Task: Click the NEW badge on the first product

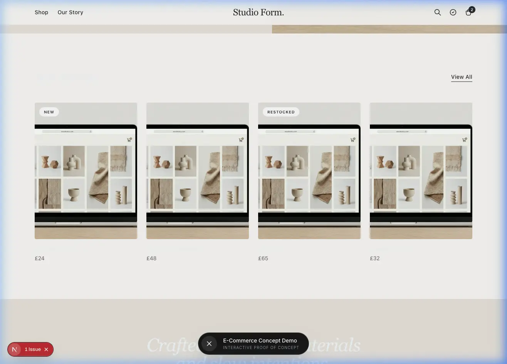Action: [x=49, y=112]
